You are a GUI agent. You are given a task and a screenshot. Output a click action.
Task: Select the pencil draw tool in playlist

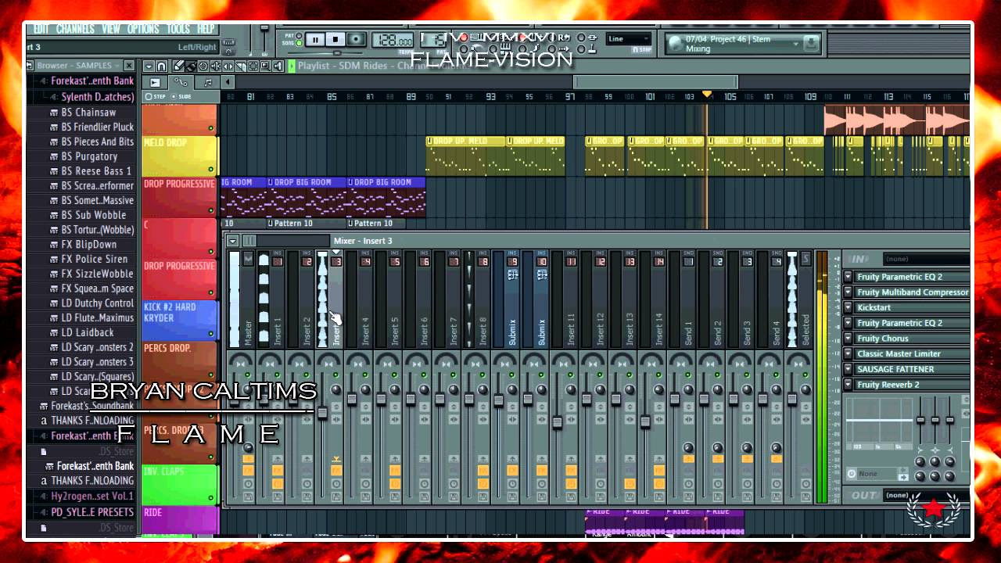[179, 66]
